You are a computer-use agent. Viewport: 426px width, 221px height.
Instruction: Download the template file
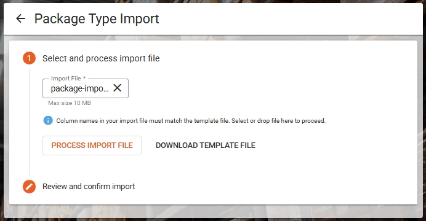(206, 145)
